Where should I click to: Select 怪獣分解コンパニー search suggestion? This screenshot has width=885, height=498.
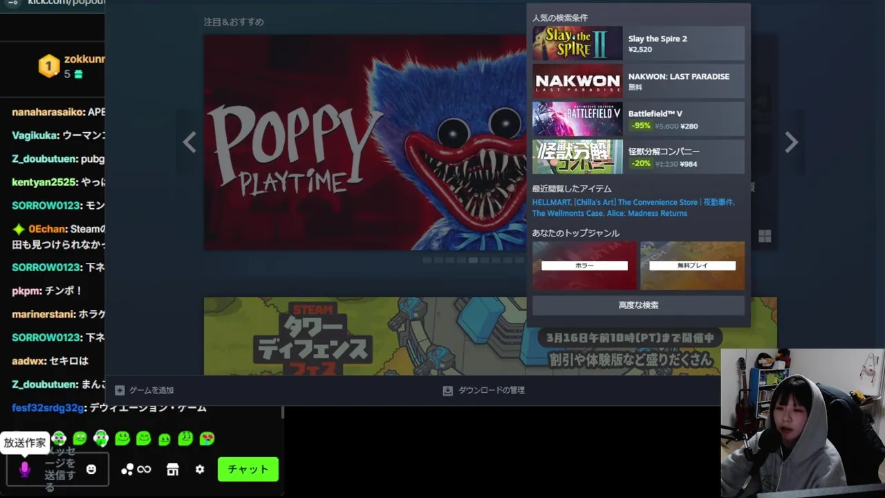point(638,156)
